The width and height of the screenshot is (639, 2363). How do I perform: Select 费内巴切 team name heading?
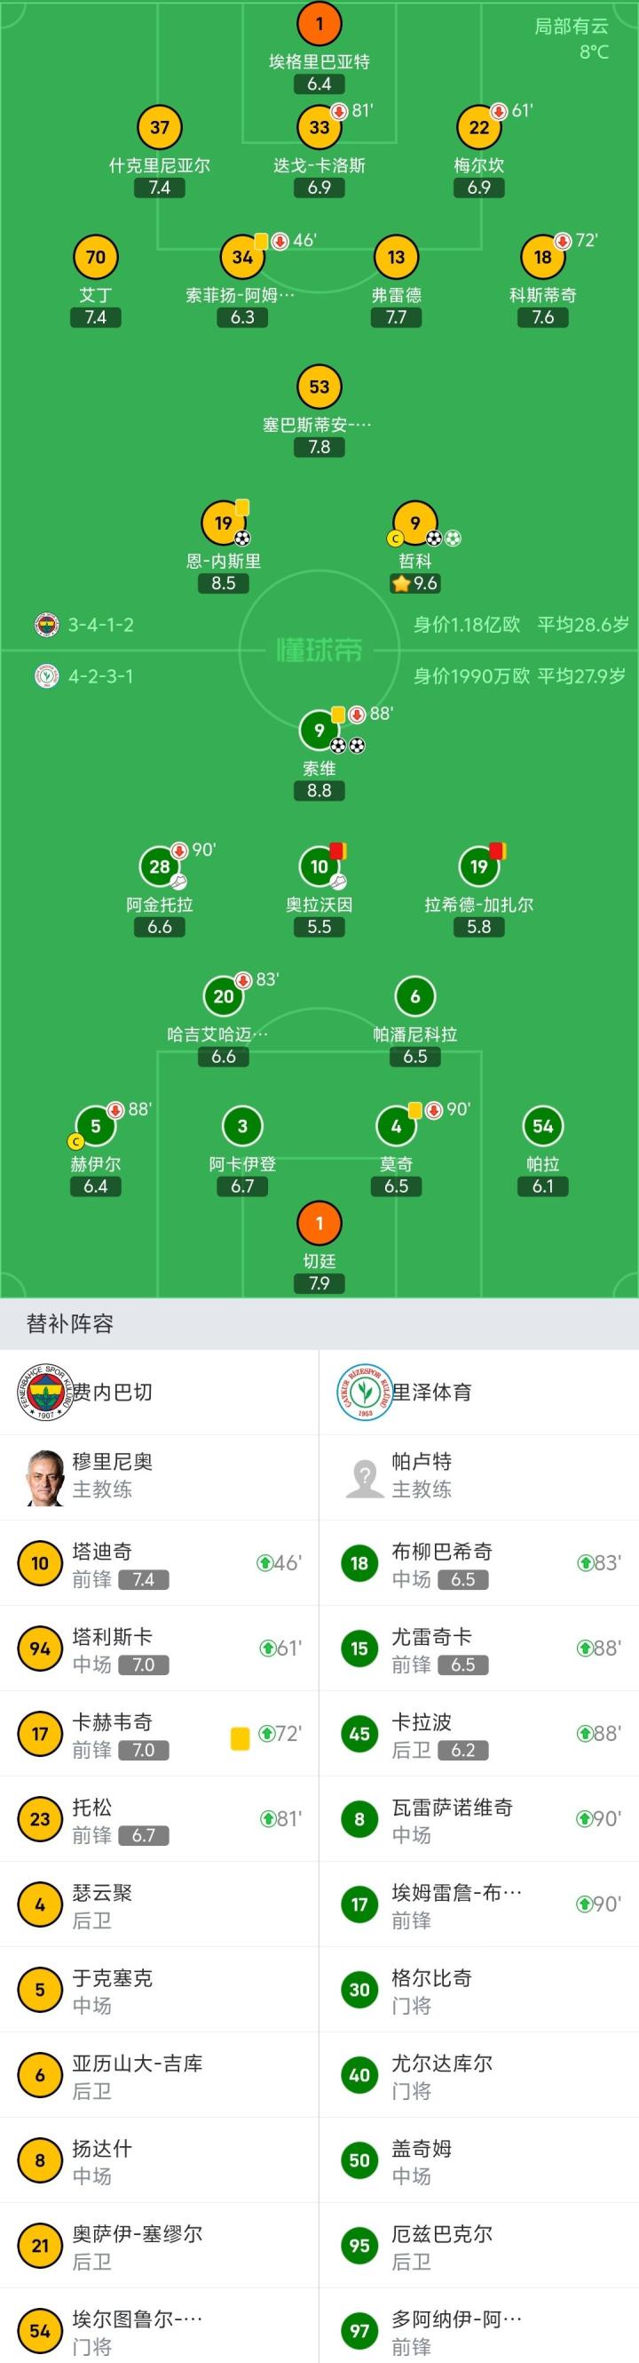tap(112, 1392)
